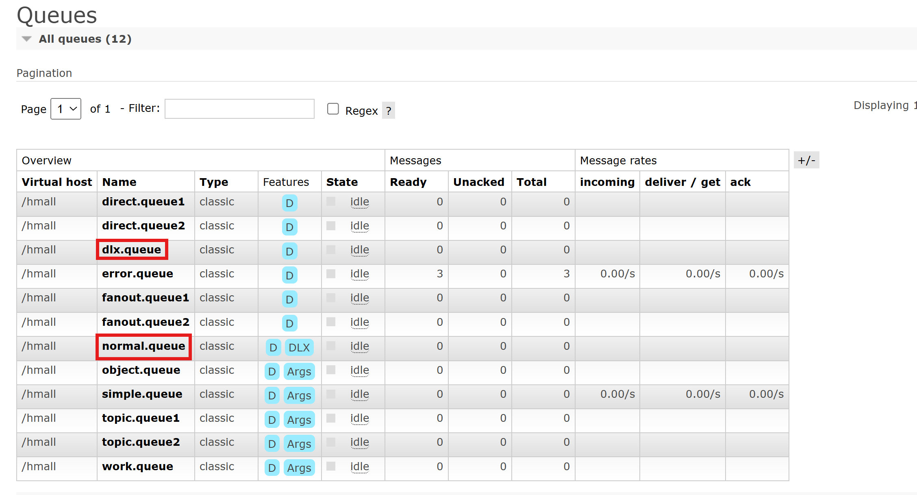Viewport: 917px width, 495px height.
Task: Open the simple.queue link
Action: (142, 394)
